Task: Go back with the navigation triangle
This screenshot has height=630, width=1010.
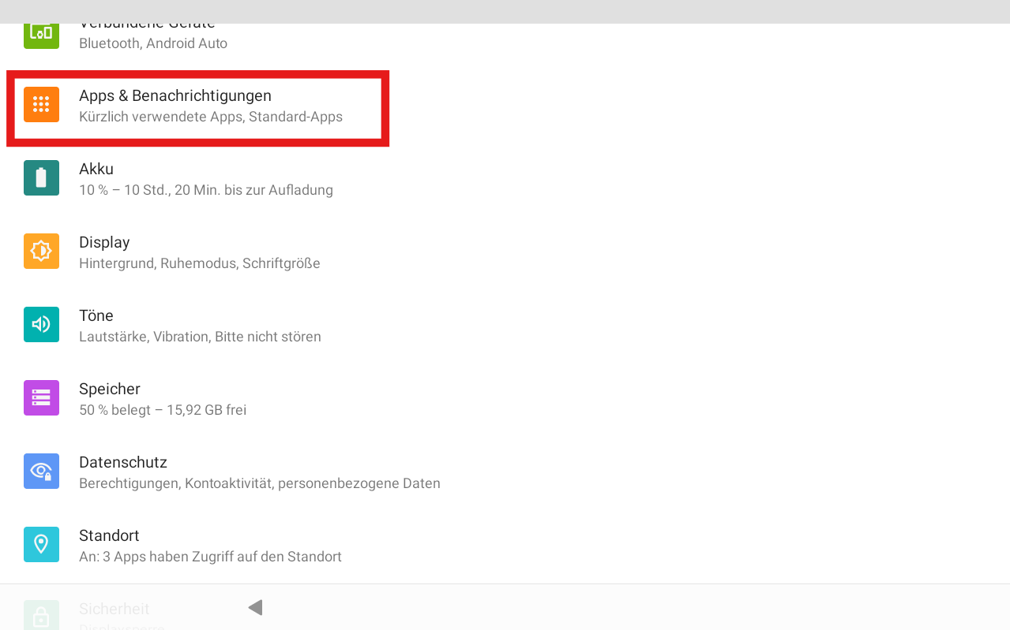Action: (x=255, y=607)
